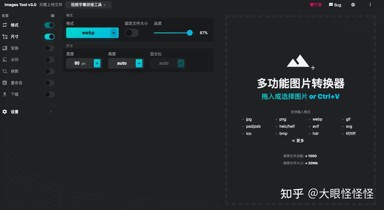The image size is (384, 210).
Task: Click the 高度 auto input field
Action: [x=122, y=63]
